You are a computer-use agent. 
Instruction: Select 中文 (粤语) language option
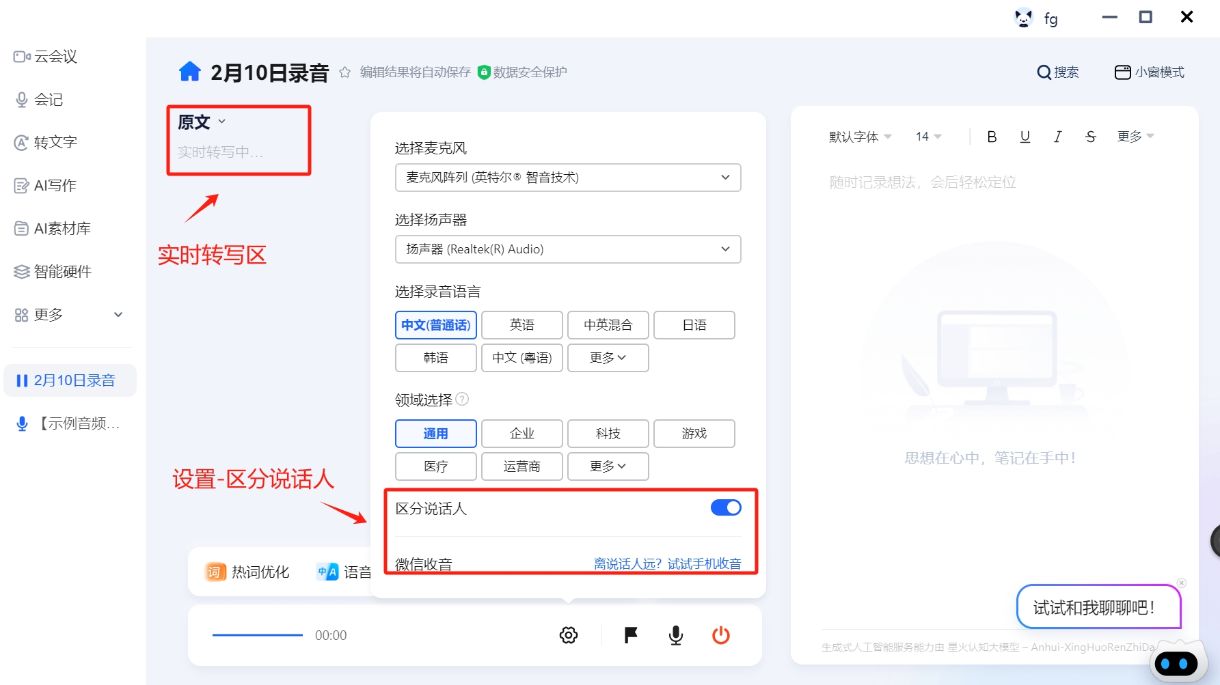[x=522, y=358]
